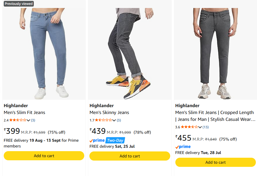
Task: Open the dark grey skinny jeans product image
Action: 130,54
